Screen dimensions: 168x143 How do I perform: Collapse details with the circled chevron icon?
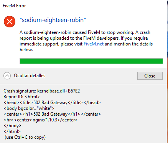pyautogui.click(x=7, y=76)
